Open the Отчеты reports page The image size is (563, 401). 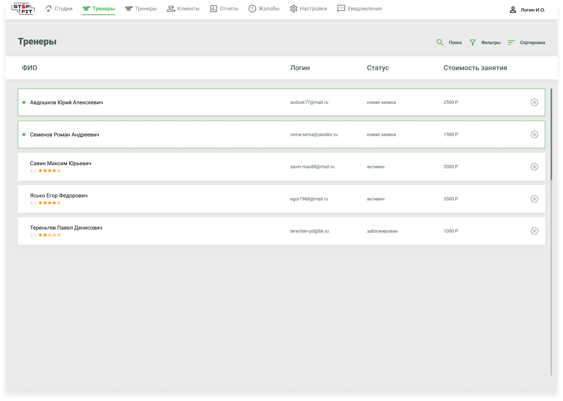[224, 9]
